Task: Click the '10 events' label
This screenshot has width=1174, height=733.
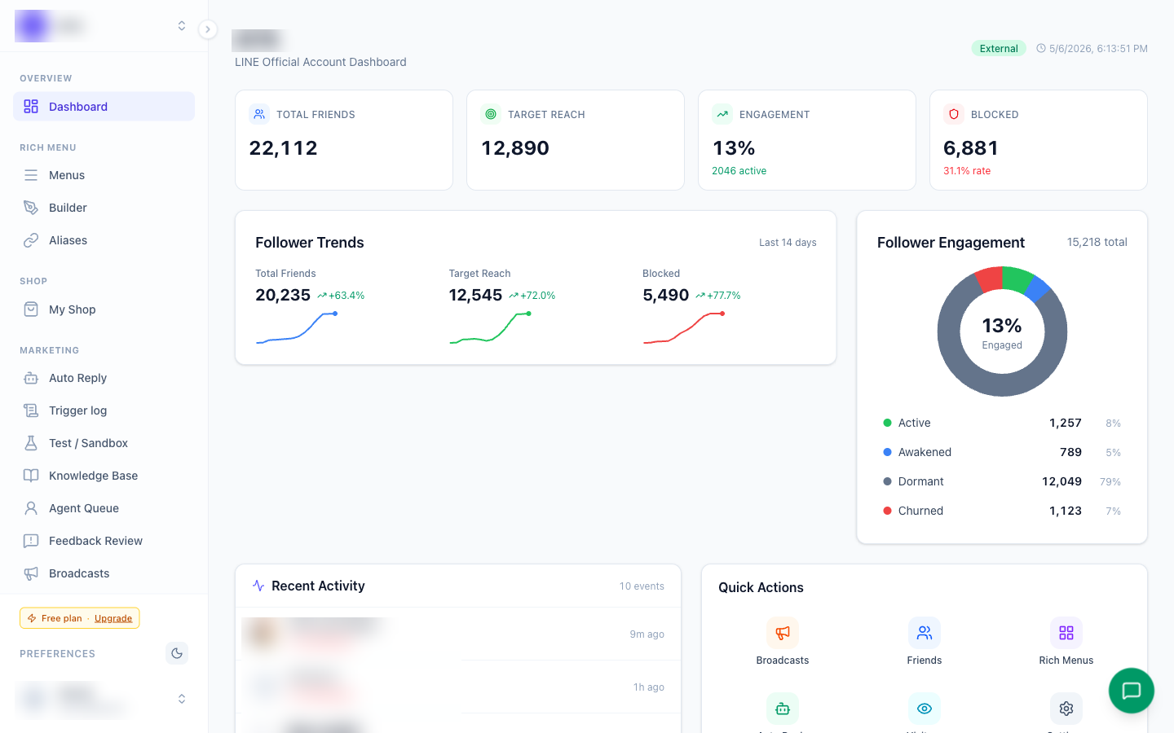Action: point(642,586)
